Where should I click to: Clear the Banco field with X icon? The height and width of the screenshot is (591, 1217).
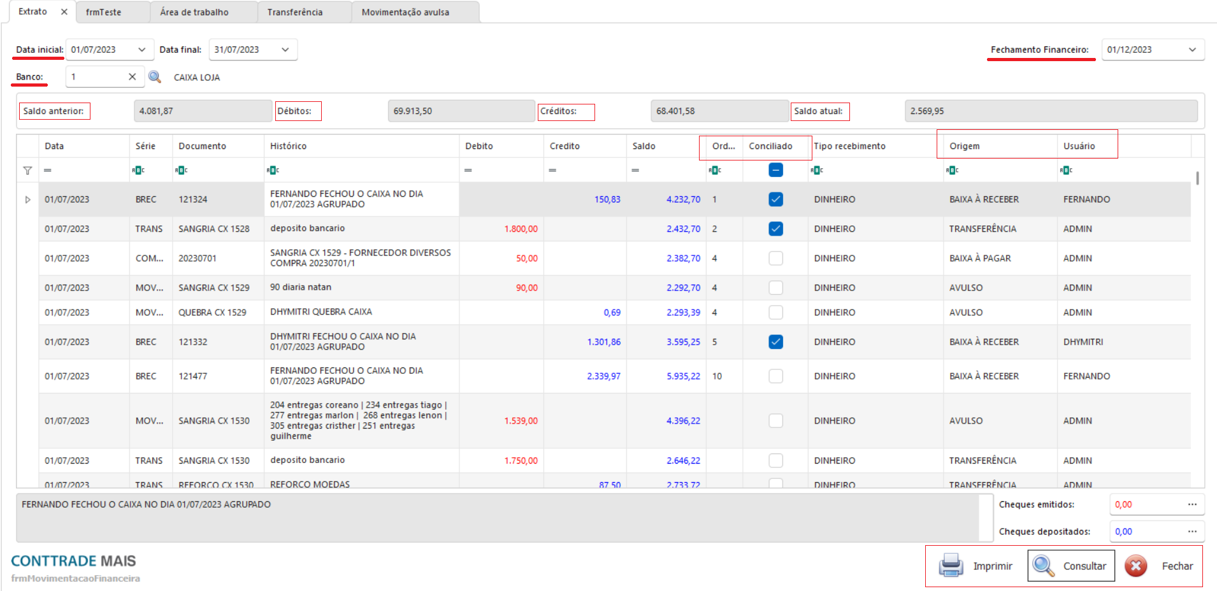tap(132, 77)
